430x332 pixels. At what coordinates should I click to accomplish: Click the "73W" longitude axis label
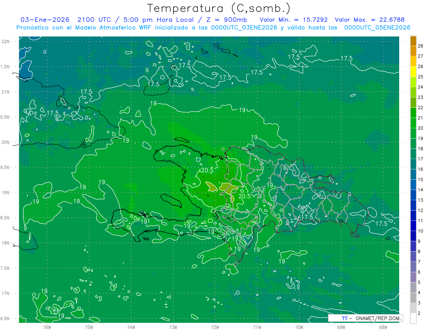(173, 327)
